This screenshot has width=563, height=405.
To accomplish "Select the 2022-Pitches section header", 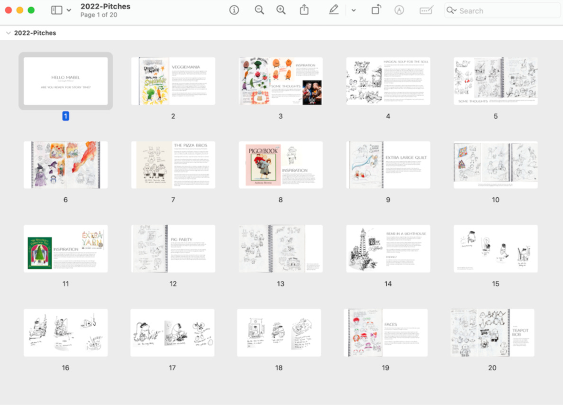I will (35, 33).
